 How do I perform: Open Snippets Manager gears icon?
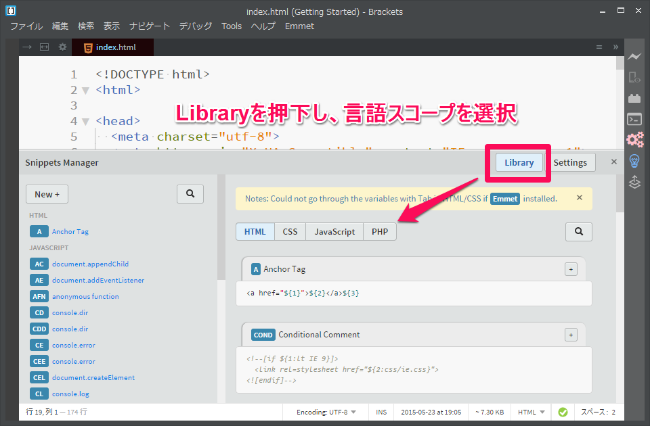click(x=634, y=139)
